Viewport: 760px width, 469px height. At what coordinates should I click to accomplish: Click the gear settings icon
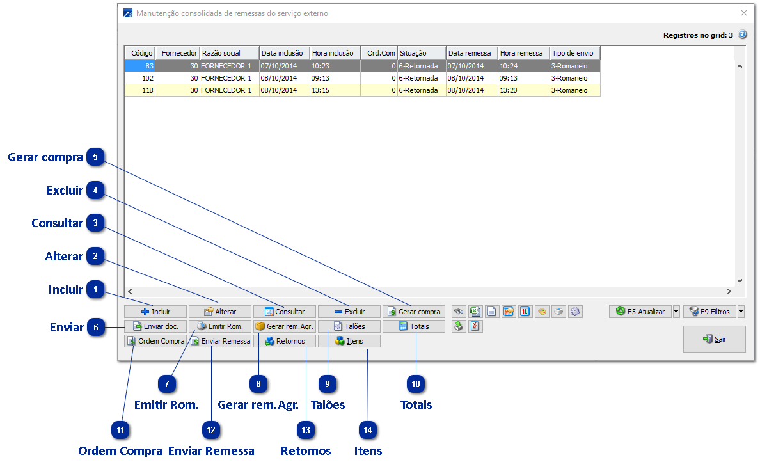coord(575,312)
